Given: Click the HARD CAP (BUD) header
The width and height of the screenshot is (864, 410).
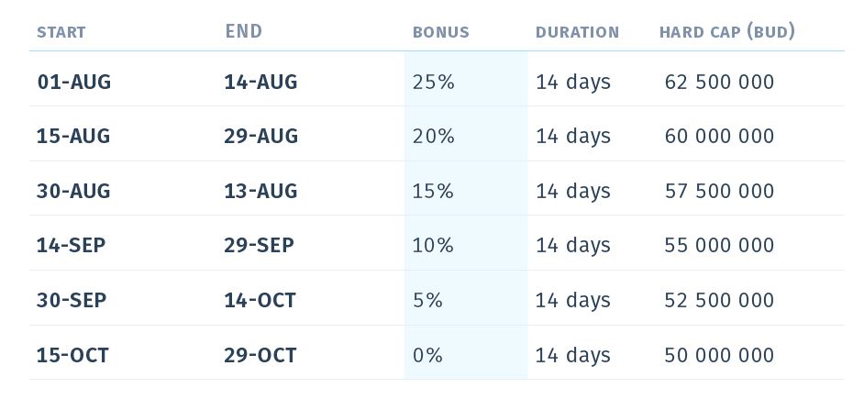Looking at the screenshot, I should [726, 32].
